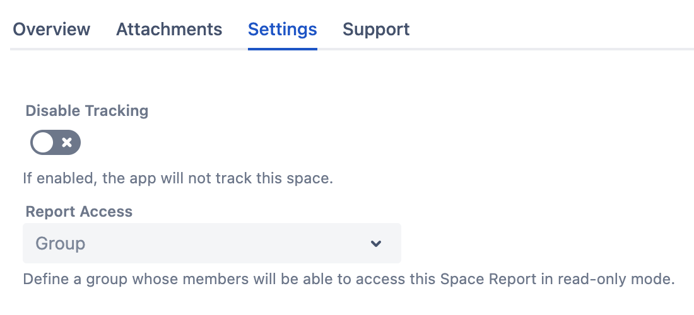The width and height of the screenshot is (694, 315).
Task: Click the chevron arrow in the Group dropdown
Action: [x=376, y=243]
